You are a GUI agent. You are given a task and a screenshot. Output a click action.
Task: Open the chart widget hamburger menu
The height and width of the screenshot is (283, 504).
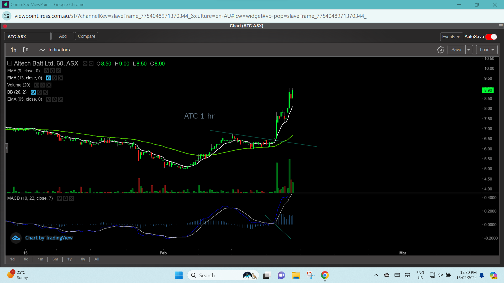point(501,26)
